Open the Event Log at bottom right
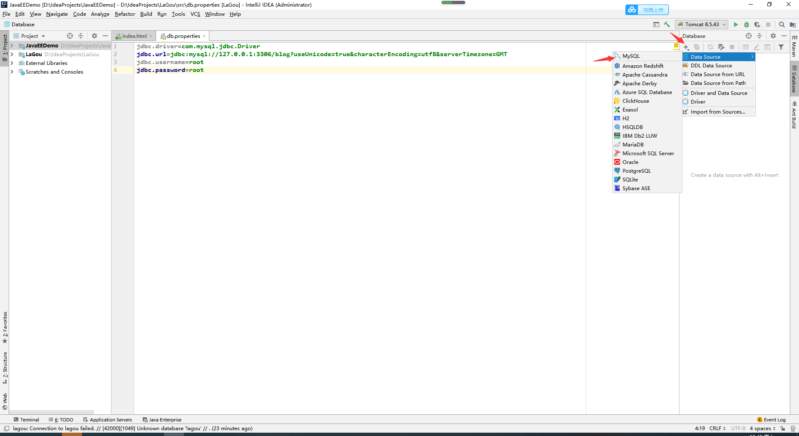799x436 pixels. point(774,420)
